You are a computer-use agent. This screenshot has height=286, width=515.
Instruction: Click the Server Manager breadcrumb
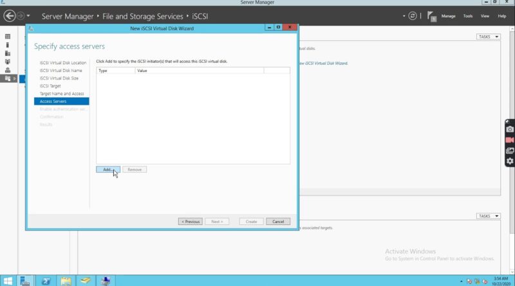point(68,17)
